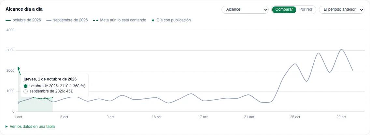Switch to the Por red view

pos(306,10)
